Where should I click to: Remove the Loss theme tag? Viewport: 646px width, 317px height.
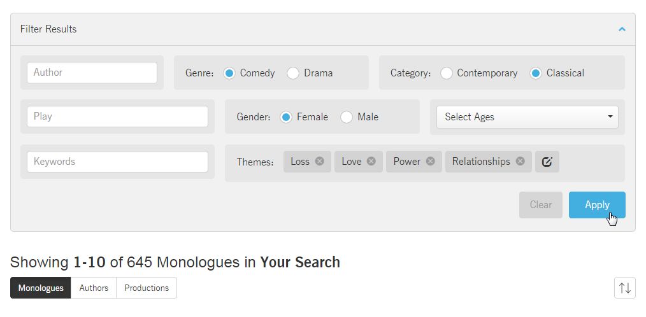[x=320, y=161]
